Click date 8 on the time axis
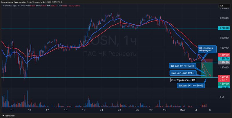Screen dimensions: 232x118 pyautogui.click(x=12, y=110)
